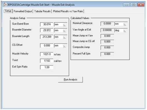Minimize the Muzzle Exit Analysis window

[x=126, y=5]
